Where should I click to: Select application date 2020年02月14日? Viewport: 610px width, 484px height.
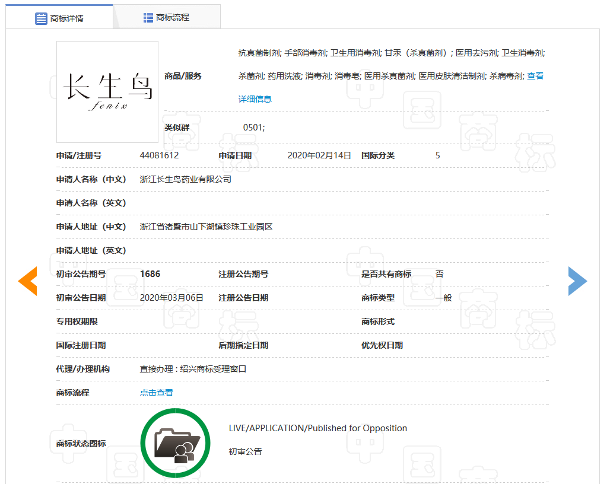pyautogui.click(x=319, y=155)
